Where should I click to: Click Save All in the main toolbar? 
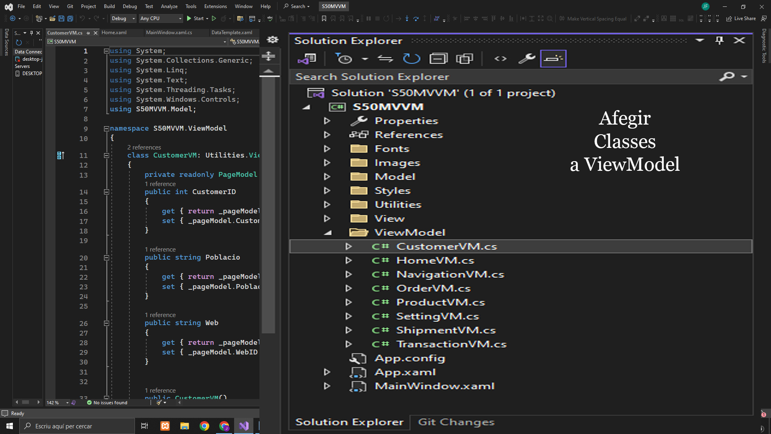point(70,18)
